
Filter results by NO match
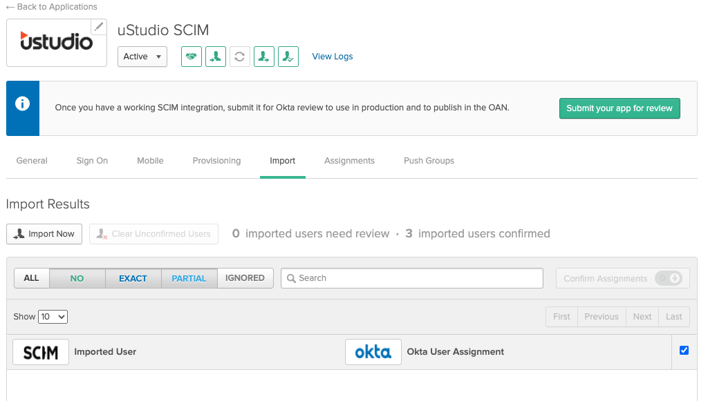pyautogui.click(x=77, y=278)
